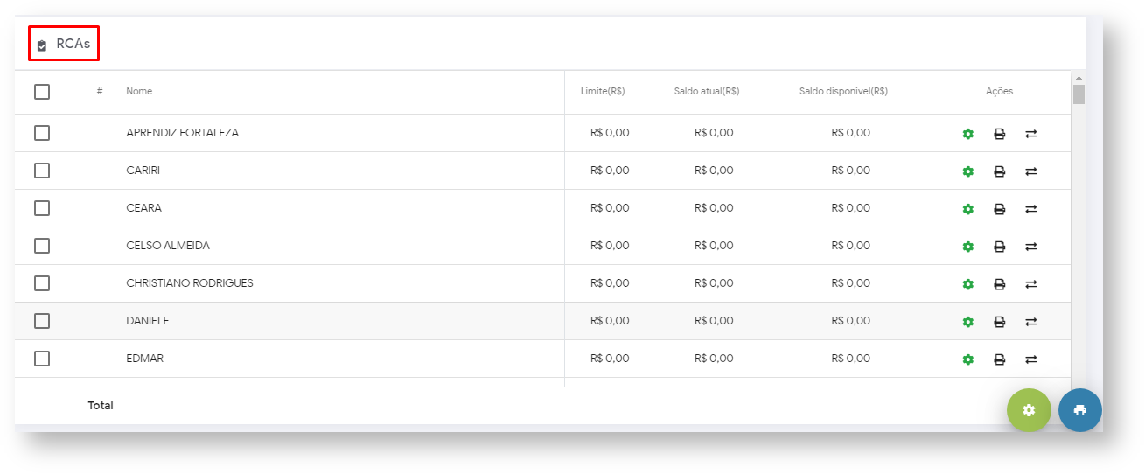The height and width of the screenshot is (474, 1145).
Task: Print the APRENDIZ FORTALEZA row
Action: click(999, 134)
